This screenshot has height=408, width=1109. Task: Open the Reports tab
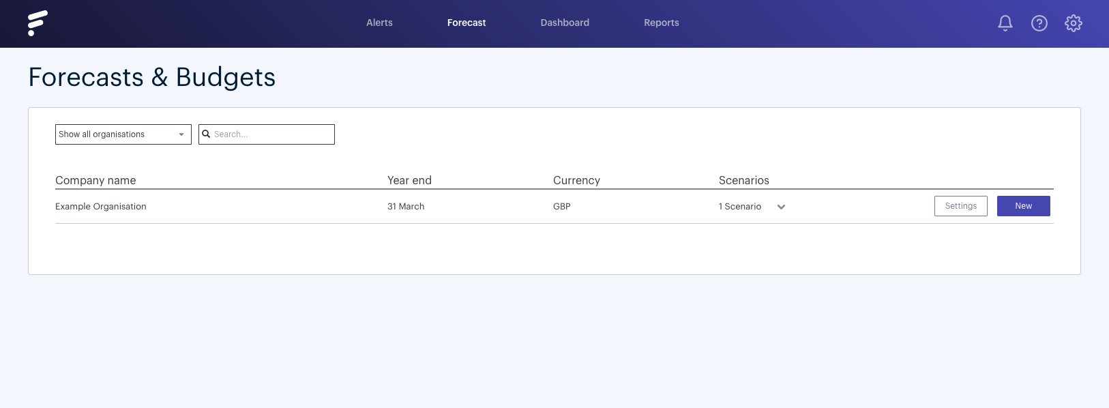click(x=662, y=23)
